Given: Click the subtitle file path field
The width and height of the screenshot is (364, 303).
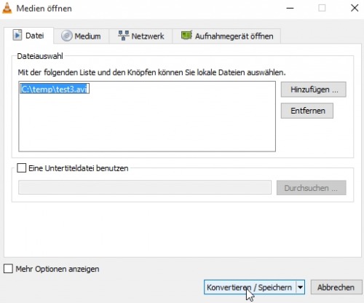Looking at the screenshot, I should pos(145,187).
